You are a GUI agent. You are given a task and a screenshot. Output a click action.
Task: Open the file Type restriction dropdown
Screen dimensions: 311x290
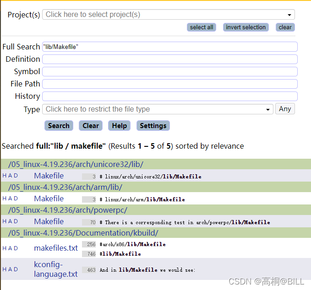158,109
